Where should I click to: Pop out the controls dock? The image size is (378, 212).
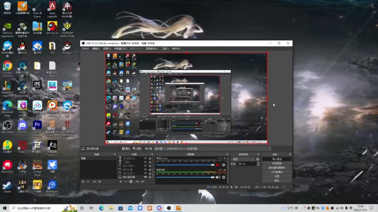pyautogui.click(x=290, y=155)
